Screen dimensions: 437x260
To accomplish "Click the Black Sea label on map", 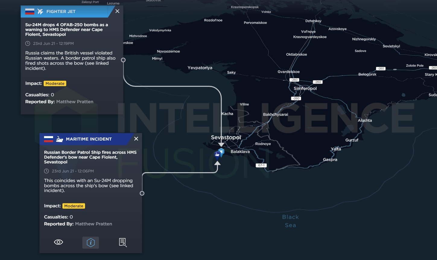I will pos(290,221).
